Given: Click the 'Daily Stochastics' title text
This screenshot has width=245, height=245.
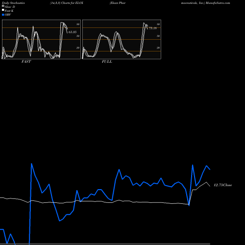Looking at the screenshot, I should [13, 3].
